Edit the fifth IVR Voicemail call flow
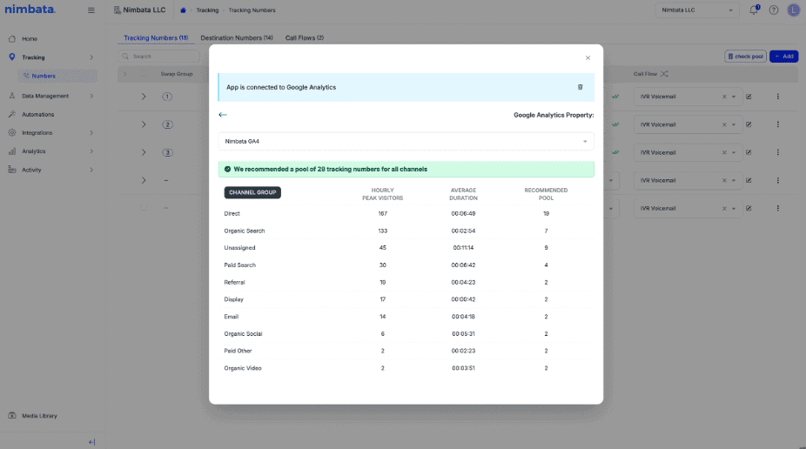 tap(749, 208)
